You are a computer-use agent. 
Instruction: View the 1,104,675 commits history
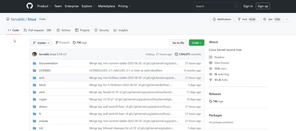click(188, 54)
